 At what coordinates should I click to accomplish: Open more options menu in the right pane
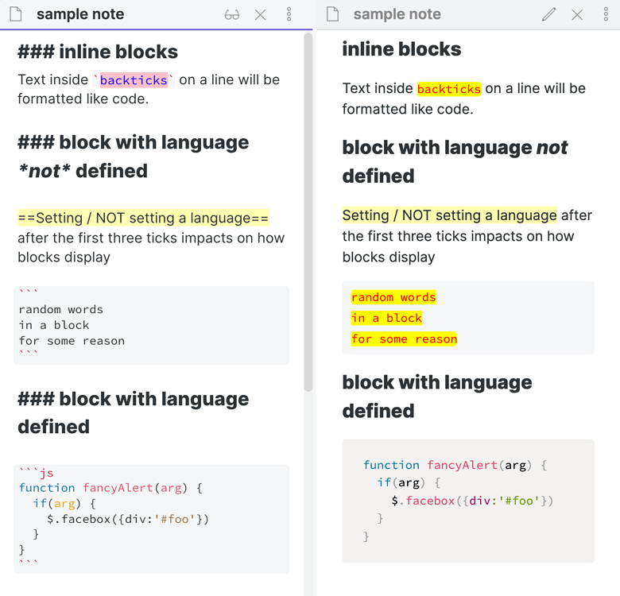(606, 14)
